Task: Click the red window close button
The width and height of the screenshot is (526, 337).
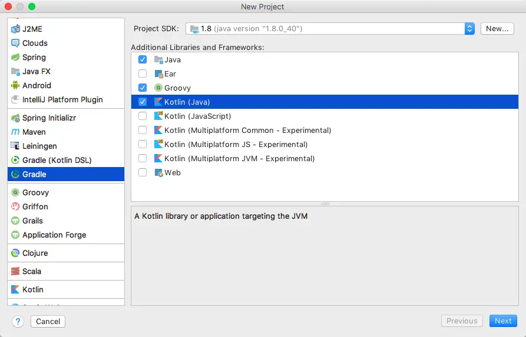Action: click(x=8, y=6)
